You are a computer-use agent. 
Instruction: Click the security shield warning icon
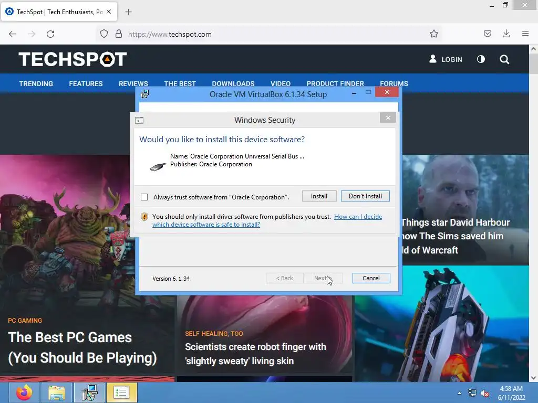pyautogui.click(x=144, y=217)
